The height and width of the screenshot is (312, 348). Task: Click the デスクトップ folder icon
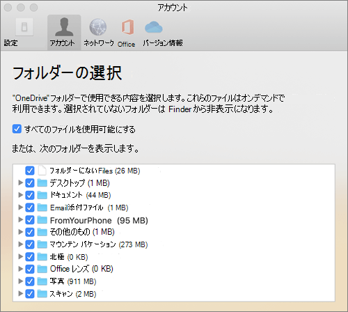[42, 182]
